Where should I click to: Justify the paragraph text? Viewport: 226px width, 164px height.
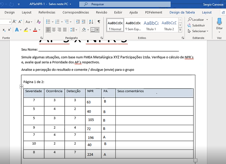tap(65, 29)
